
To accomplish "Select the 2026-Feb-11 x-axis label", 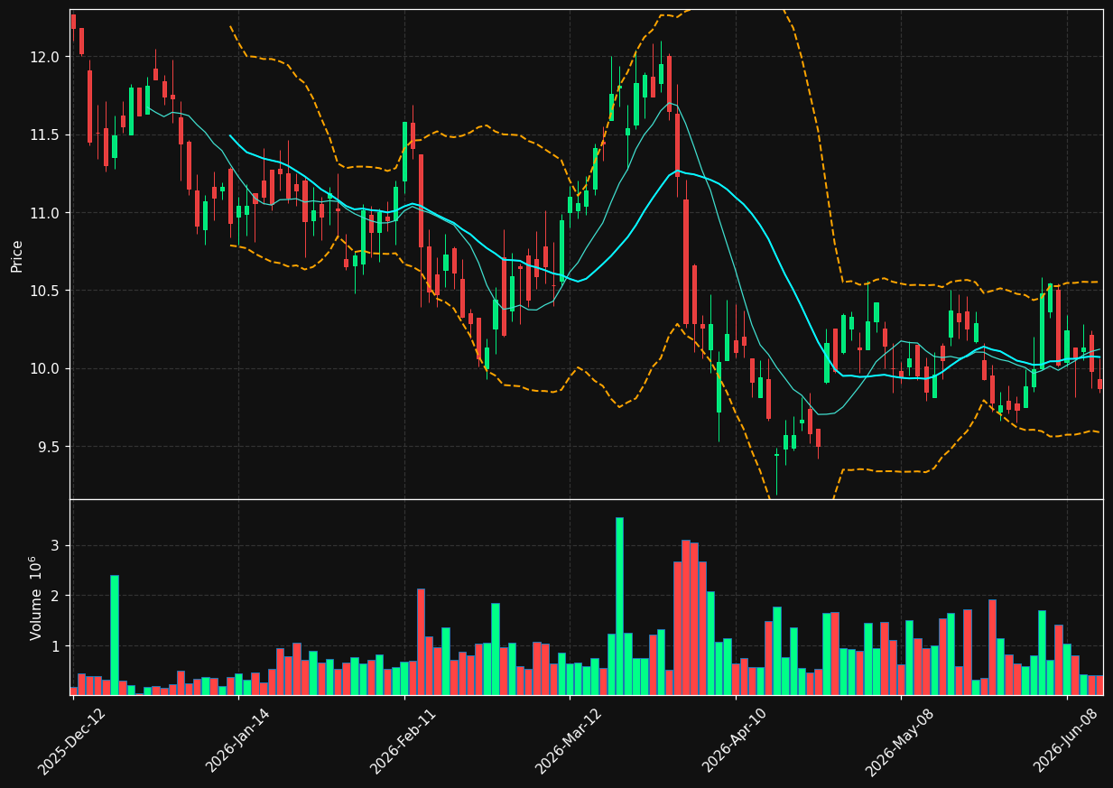I will click(x=403, y=741).
